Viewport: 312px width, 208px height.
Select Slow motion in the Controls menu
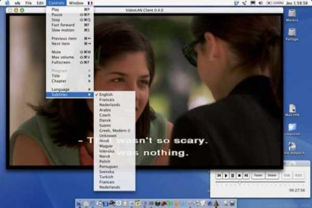(x=70, y=30)
